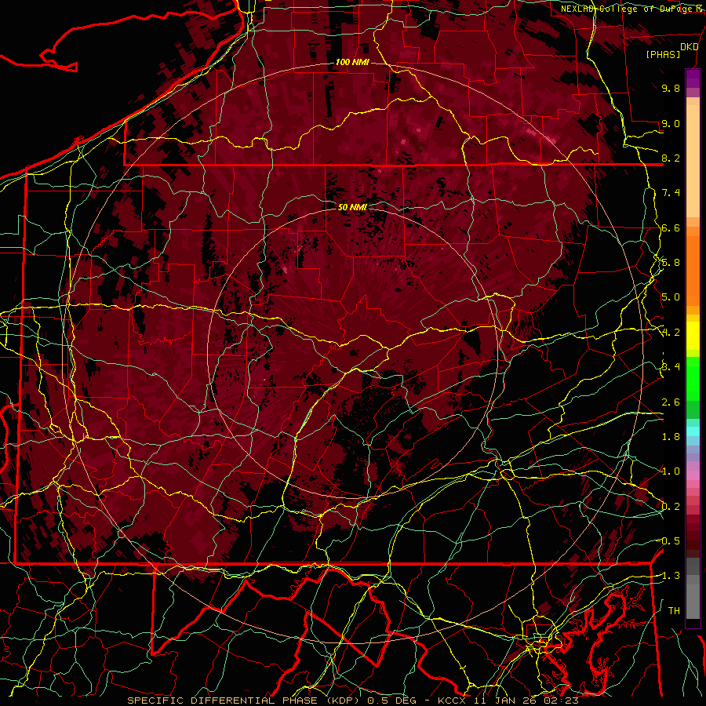
Task: Click the 4.2 scale value
Action: (671, 333)
